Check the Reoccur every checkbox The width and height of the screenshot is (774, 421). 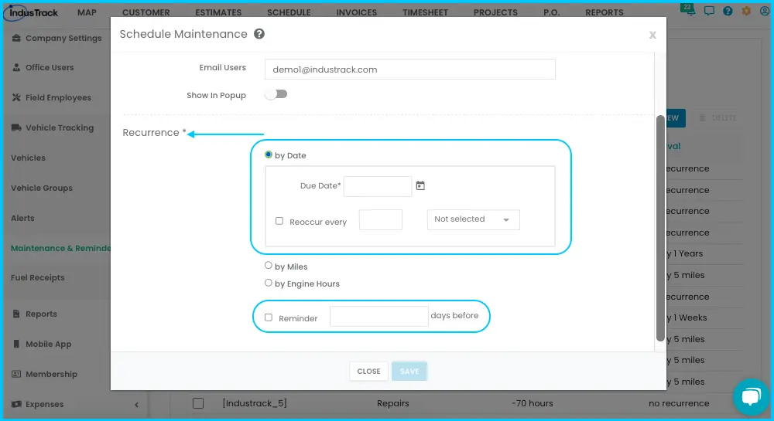point(279,221)
